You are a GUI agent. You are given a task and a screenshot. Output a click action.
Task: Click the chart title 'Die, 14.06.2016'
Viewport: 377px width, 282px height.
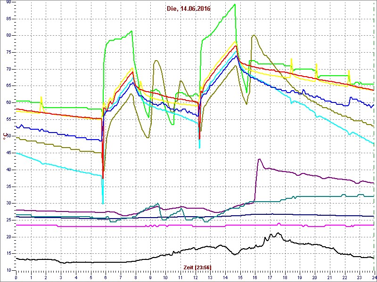pyautogui.click(x=188, y=8)
